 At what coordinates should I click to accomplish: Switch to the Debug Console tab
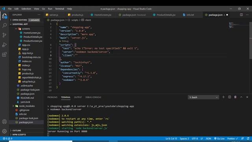point(93,97)
